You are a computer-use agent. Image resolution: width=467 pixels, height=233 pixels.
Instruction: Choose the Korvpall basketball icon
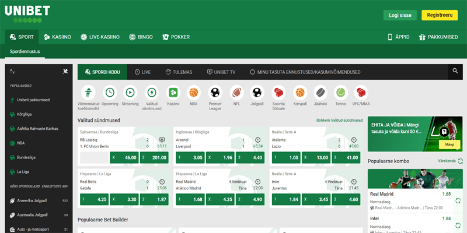(300, 93)
